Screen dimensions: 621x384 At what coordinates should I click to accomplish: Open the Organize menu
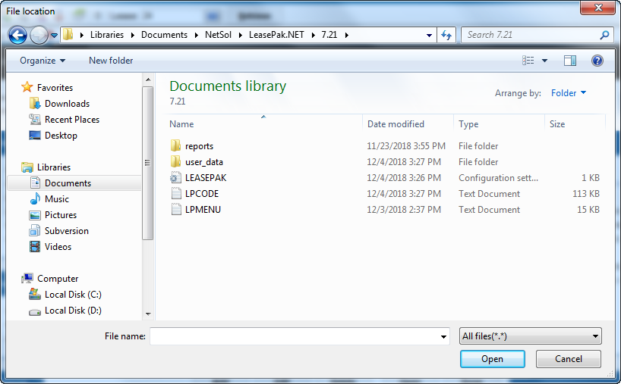coord(43,61)
